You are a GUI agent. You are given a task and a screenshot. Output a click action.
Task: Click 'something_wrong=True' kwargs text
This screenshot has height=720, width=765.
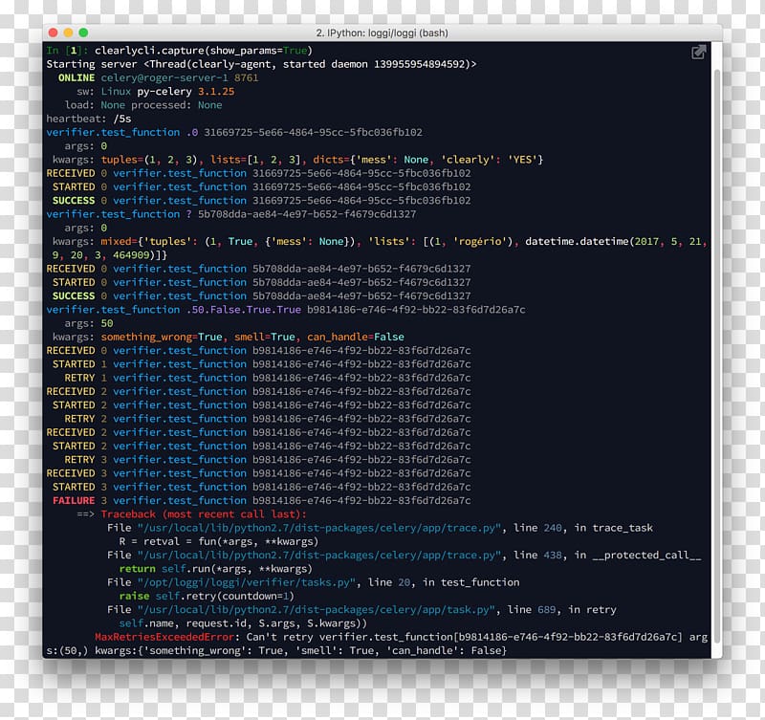[x=162, y=338]
